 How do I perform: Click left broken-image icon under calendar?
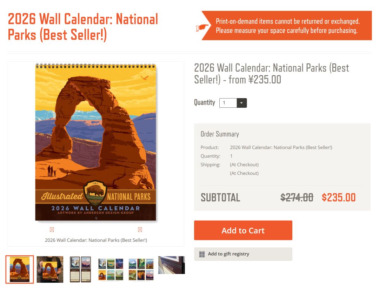[x=52, y=230]
